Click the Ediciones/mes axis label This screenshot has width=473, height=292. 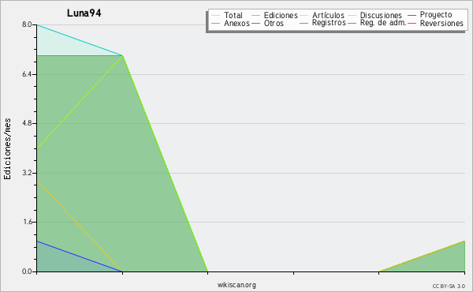click(7, 149)
